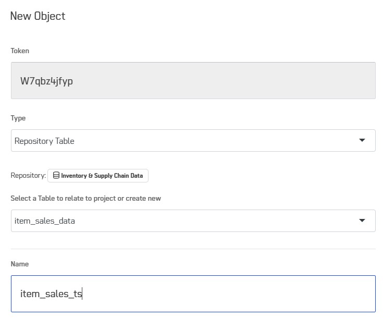Click the Type field label
383x318 pixels.
tap(18, 118)
